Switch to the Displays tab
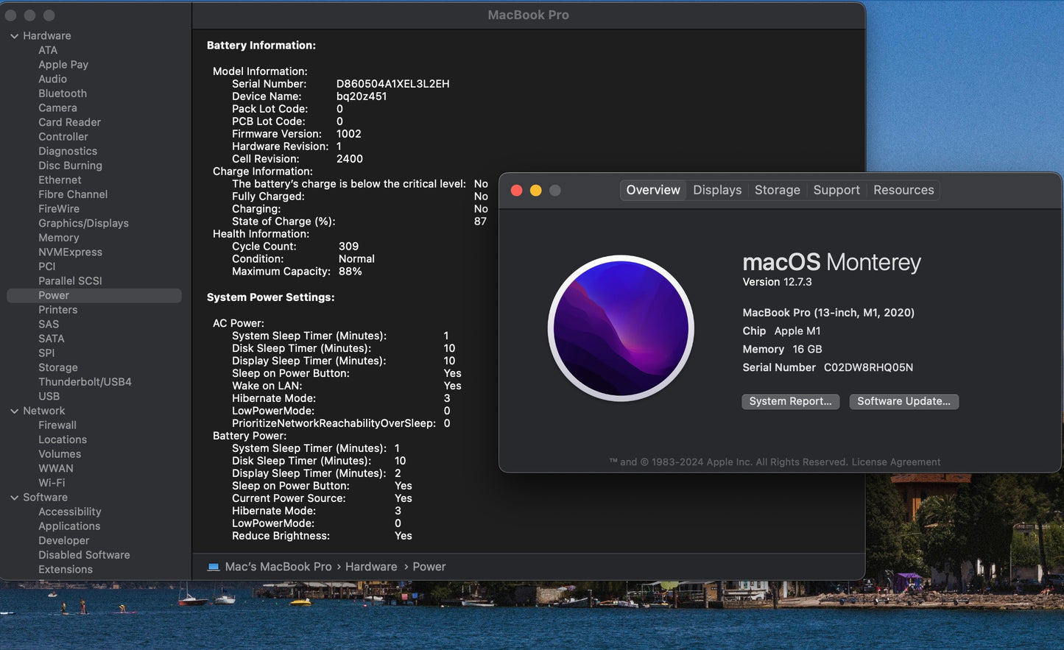 click(716, 190)
